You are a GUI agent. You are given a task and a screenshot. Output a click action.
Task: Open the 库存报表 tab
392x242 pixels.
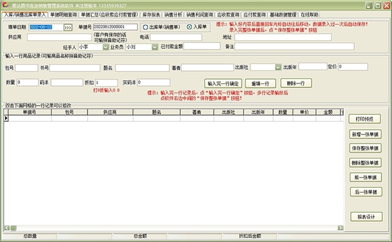[152, 15]
